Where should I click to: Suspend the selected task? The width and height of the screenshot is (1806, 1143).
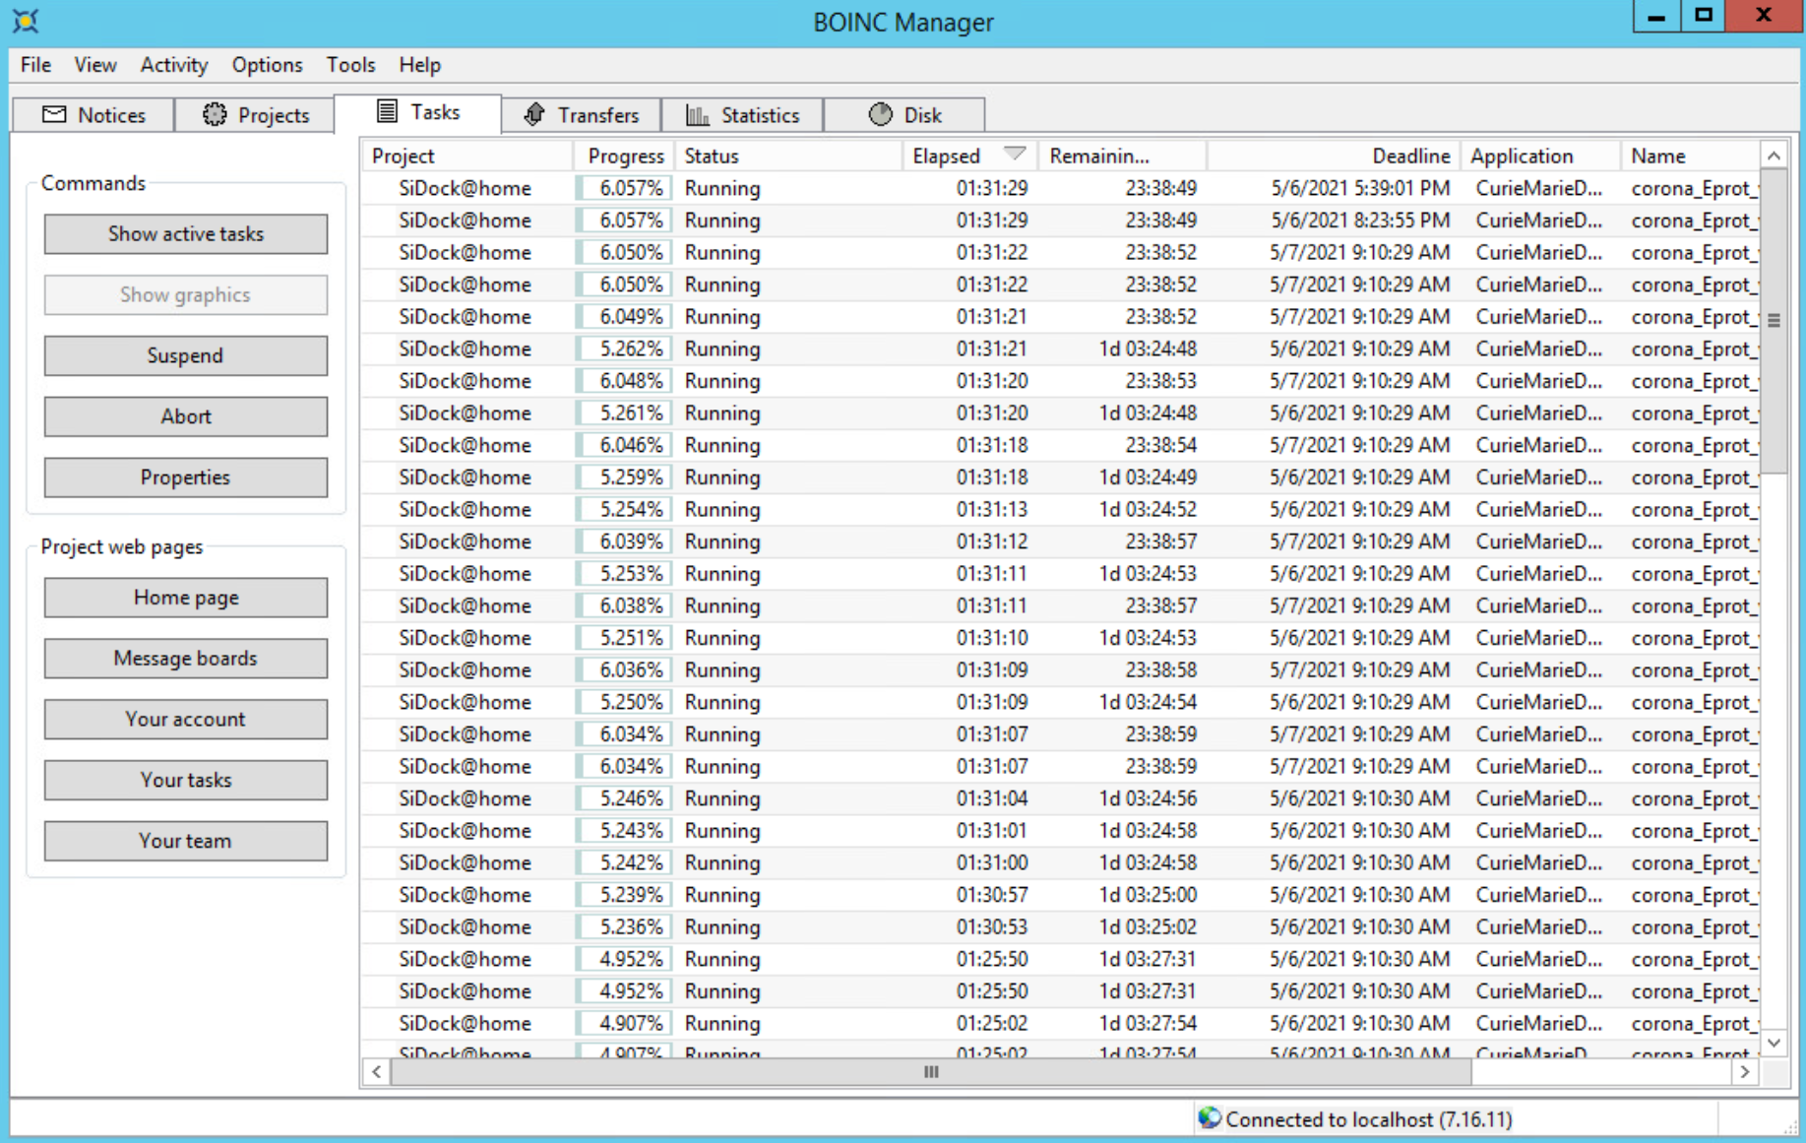tap(186, 355)
